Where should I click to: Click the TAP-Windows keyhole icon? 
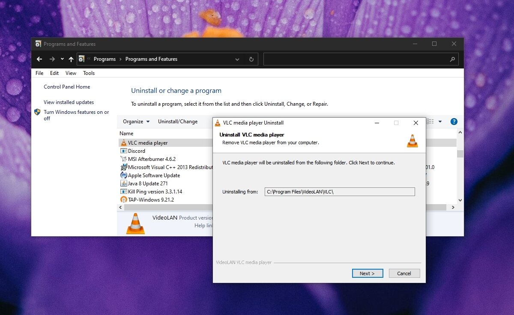tap(124, 199)
